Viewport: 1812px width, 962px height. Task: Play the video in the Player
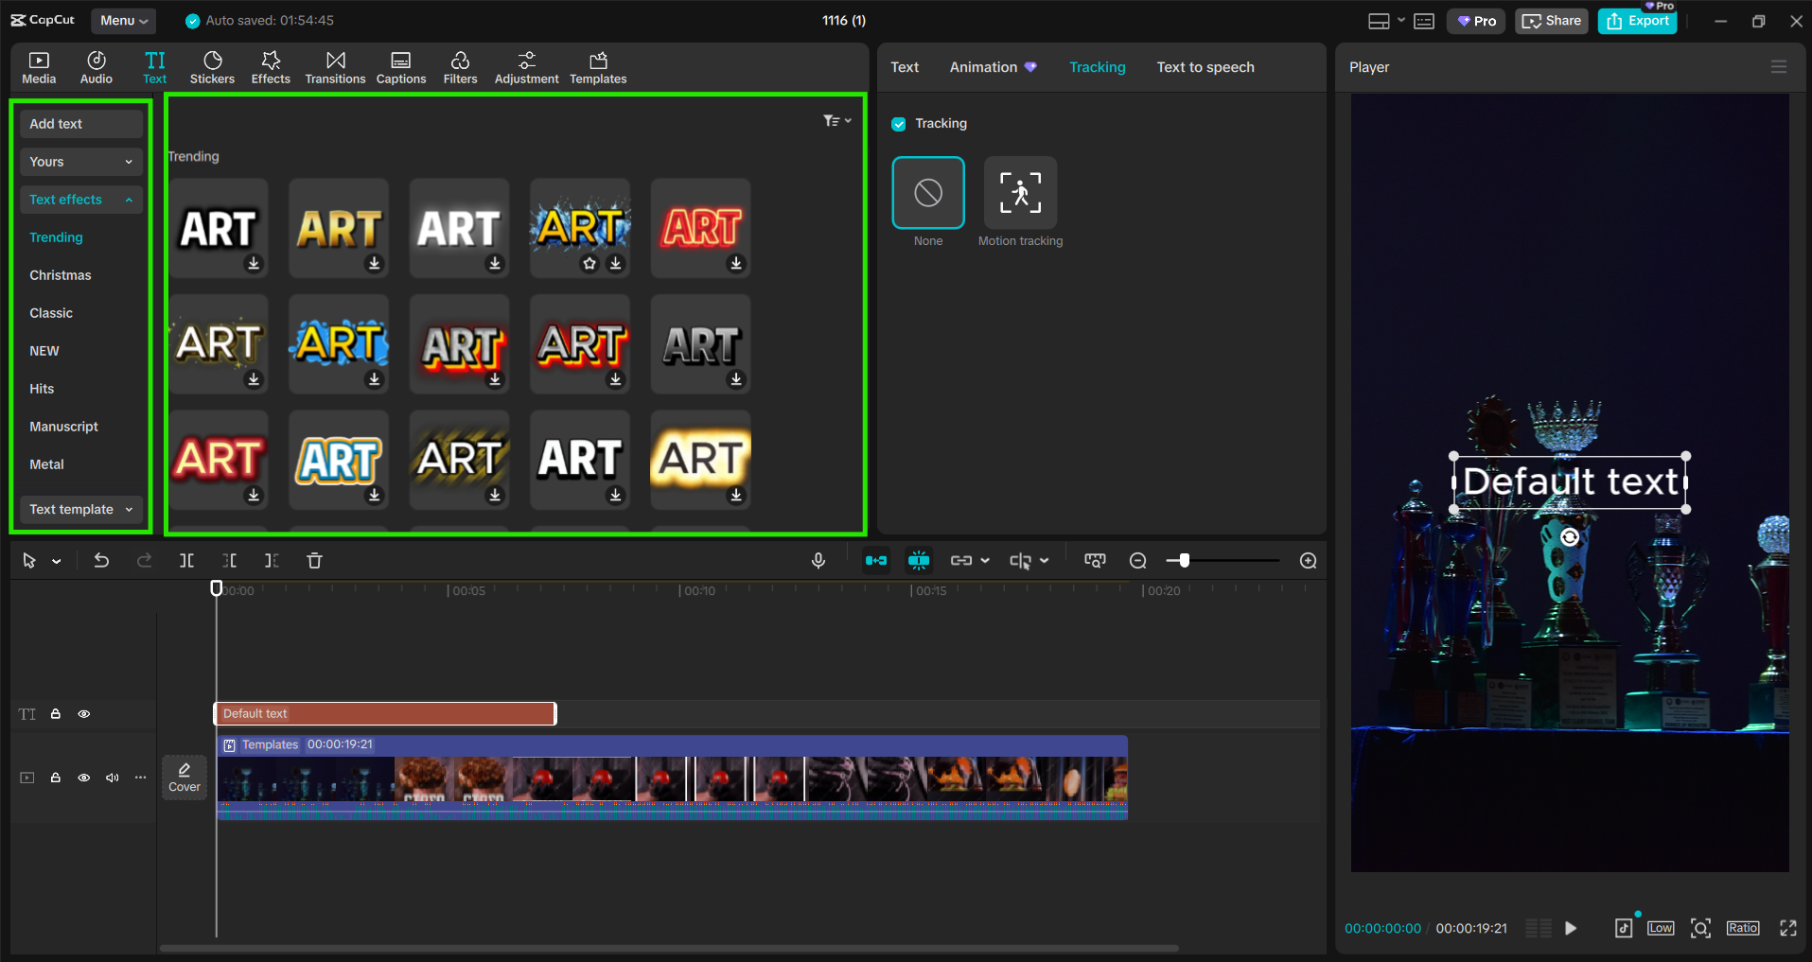point(1571,928)
